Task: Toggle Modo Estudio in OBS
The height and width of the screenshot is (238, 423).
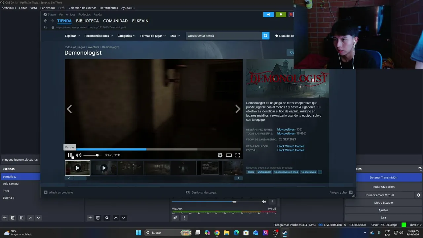Action: (x=383, y=203)
